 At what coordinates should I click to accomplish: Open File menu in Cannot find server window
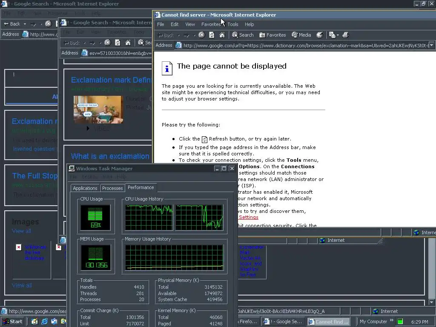click(x=161, y=24)
